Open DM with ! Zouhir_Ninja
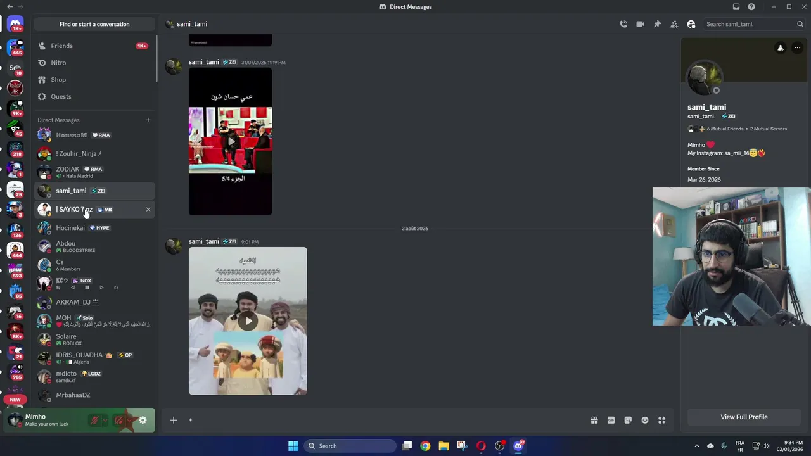This screenshot has height=456, width=811. coord(94,153)
